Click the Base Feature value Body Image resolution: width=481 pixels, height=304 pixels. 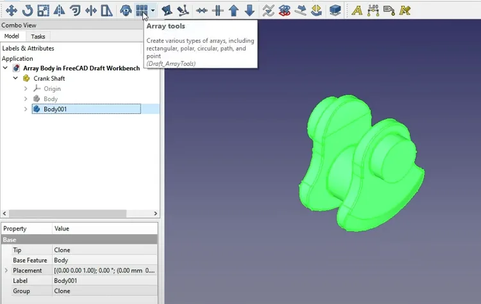[105, 260]
